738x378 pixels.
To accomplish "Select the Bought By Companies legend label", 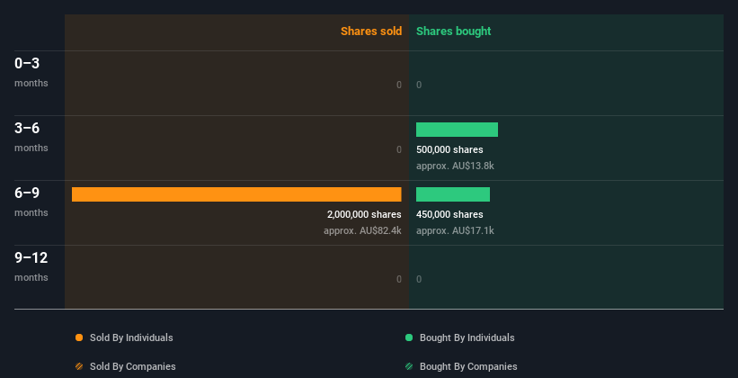I will coord(468,366).
